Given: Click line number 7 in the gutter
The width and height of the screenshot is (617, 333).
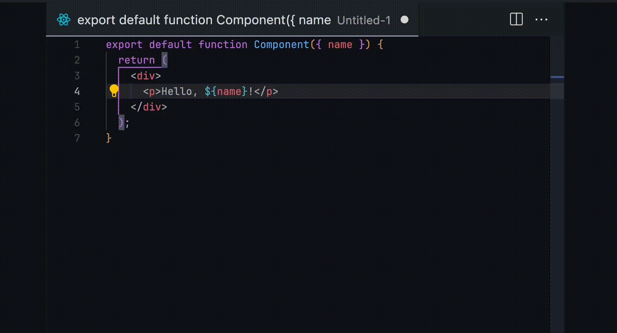Looking at the screenshot, I should click(x=77, y=138).
